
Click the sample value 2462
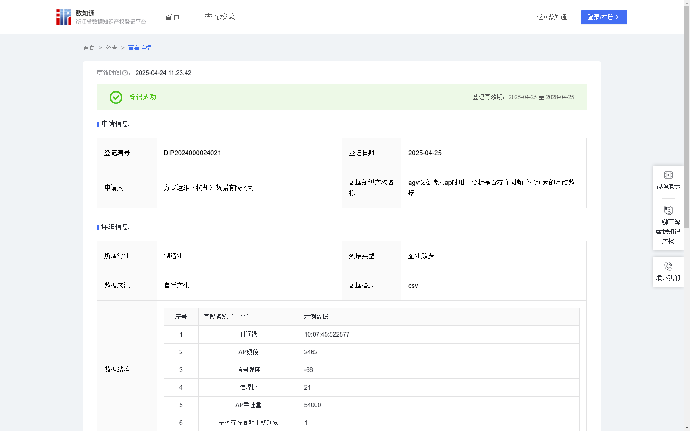click(311, 352)
